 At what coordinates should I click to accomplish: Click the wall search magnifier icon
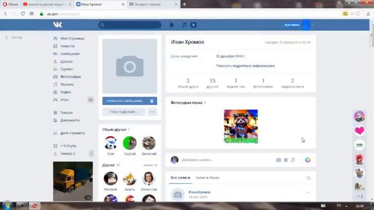tap(309, 178)
